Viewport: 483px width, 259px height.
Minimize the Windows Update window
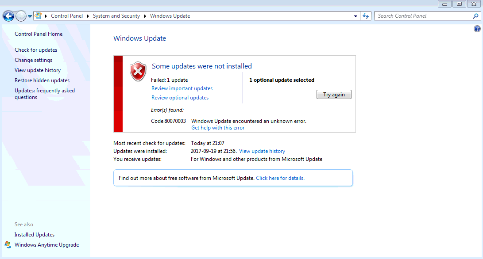pos(444,4)
